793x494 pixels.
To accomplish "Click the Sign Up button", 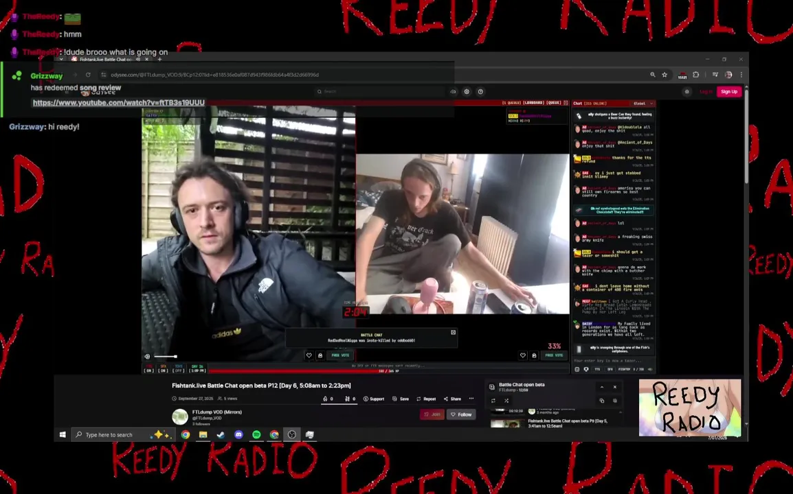I will [x=729, y=91].
